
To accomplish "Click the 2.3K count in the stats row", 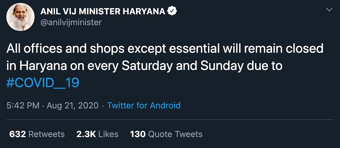I will coord(86,134).
